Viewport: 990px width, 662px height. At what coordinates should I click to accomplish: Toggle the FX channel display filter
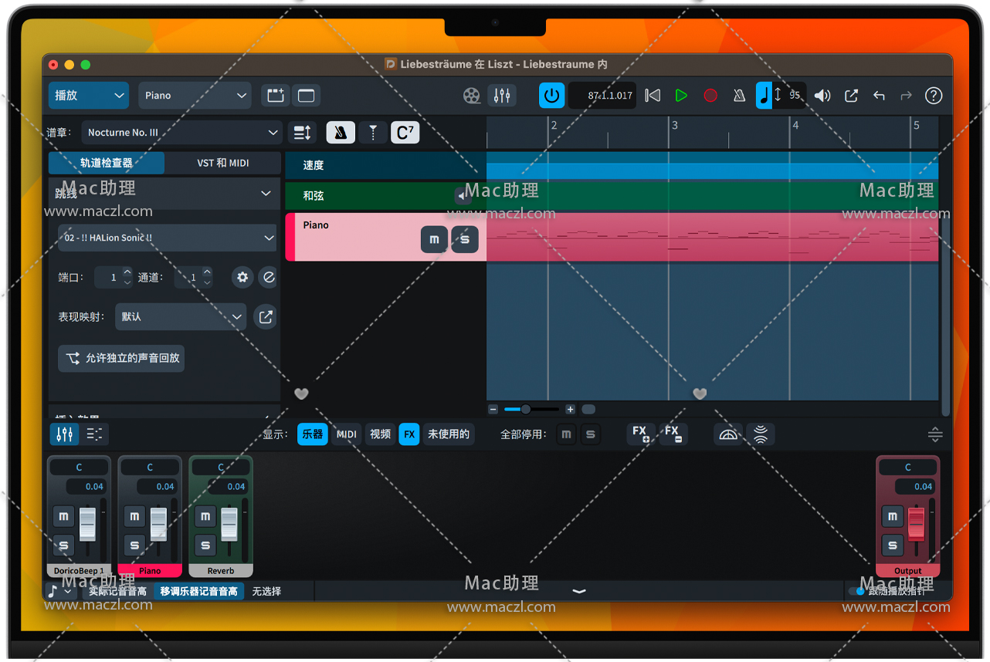409,434
